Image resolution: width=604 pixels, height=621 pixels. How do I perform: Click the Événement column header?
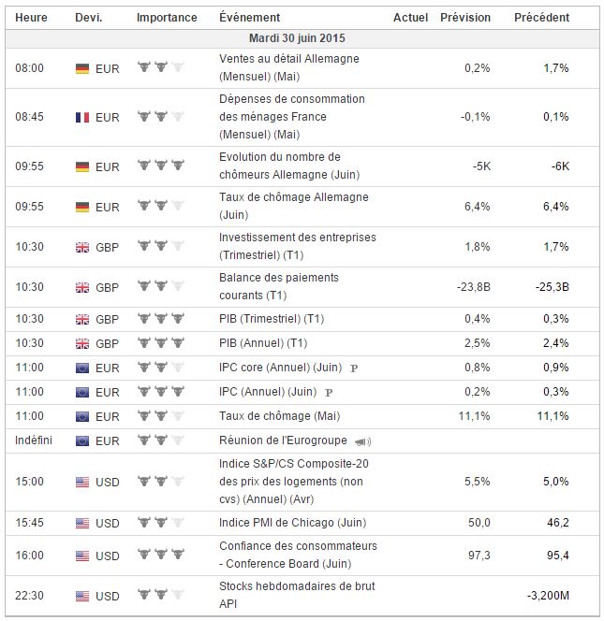point(249,18)
